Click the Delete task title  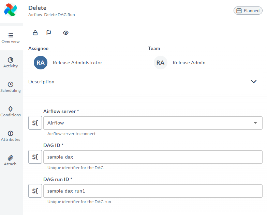(x=37, y=8)
